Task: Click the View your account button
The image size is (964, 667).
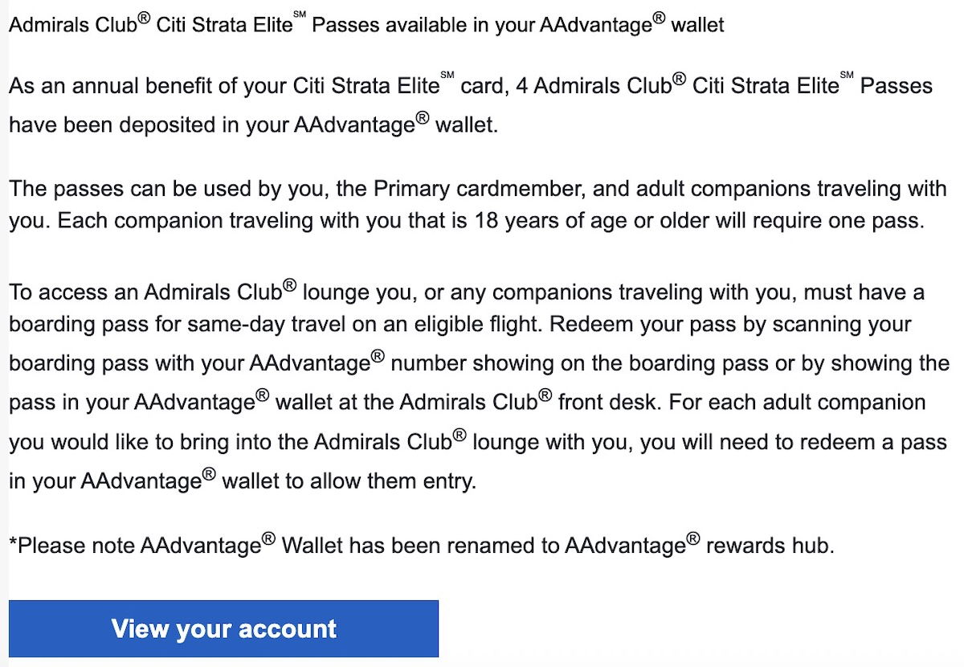Action: pyautogui.click(x=223, y=628)
